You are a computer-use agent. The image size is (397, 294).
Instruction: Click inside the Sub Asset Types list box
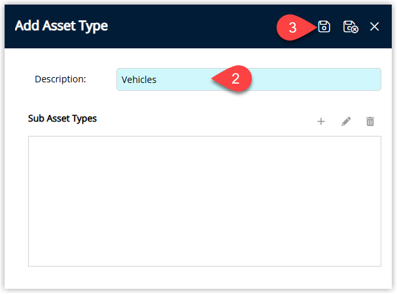[x=205, y=201]
